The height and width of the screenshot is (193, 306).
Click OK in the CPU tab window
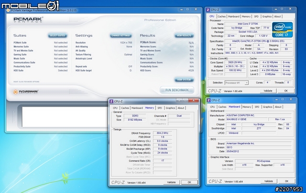coord(286,91)
